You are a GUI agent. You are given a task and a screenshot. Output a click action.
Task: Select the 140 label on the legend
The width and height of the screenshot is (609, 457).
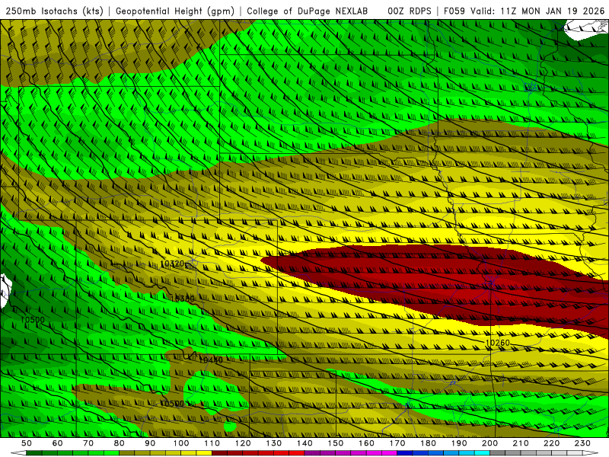(304, 443)
